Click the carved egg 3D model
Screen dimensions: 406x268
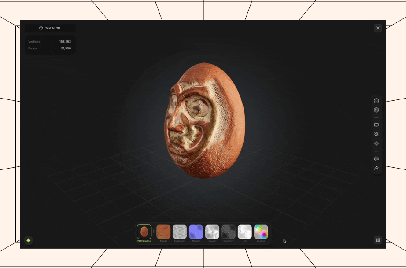click(205, 121)
